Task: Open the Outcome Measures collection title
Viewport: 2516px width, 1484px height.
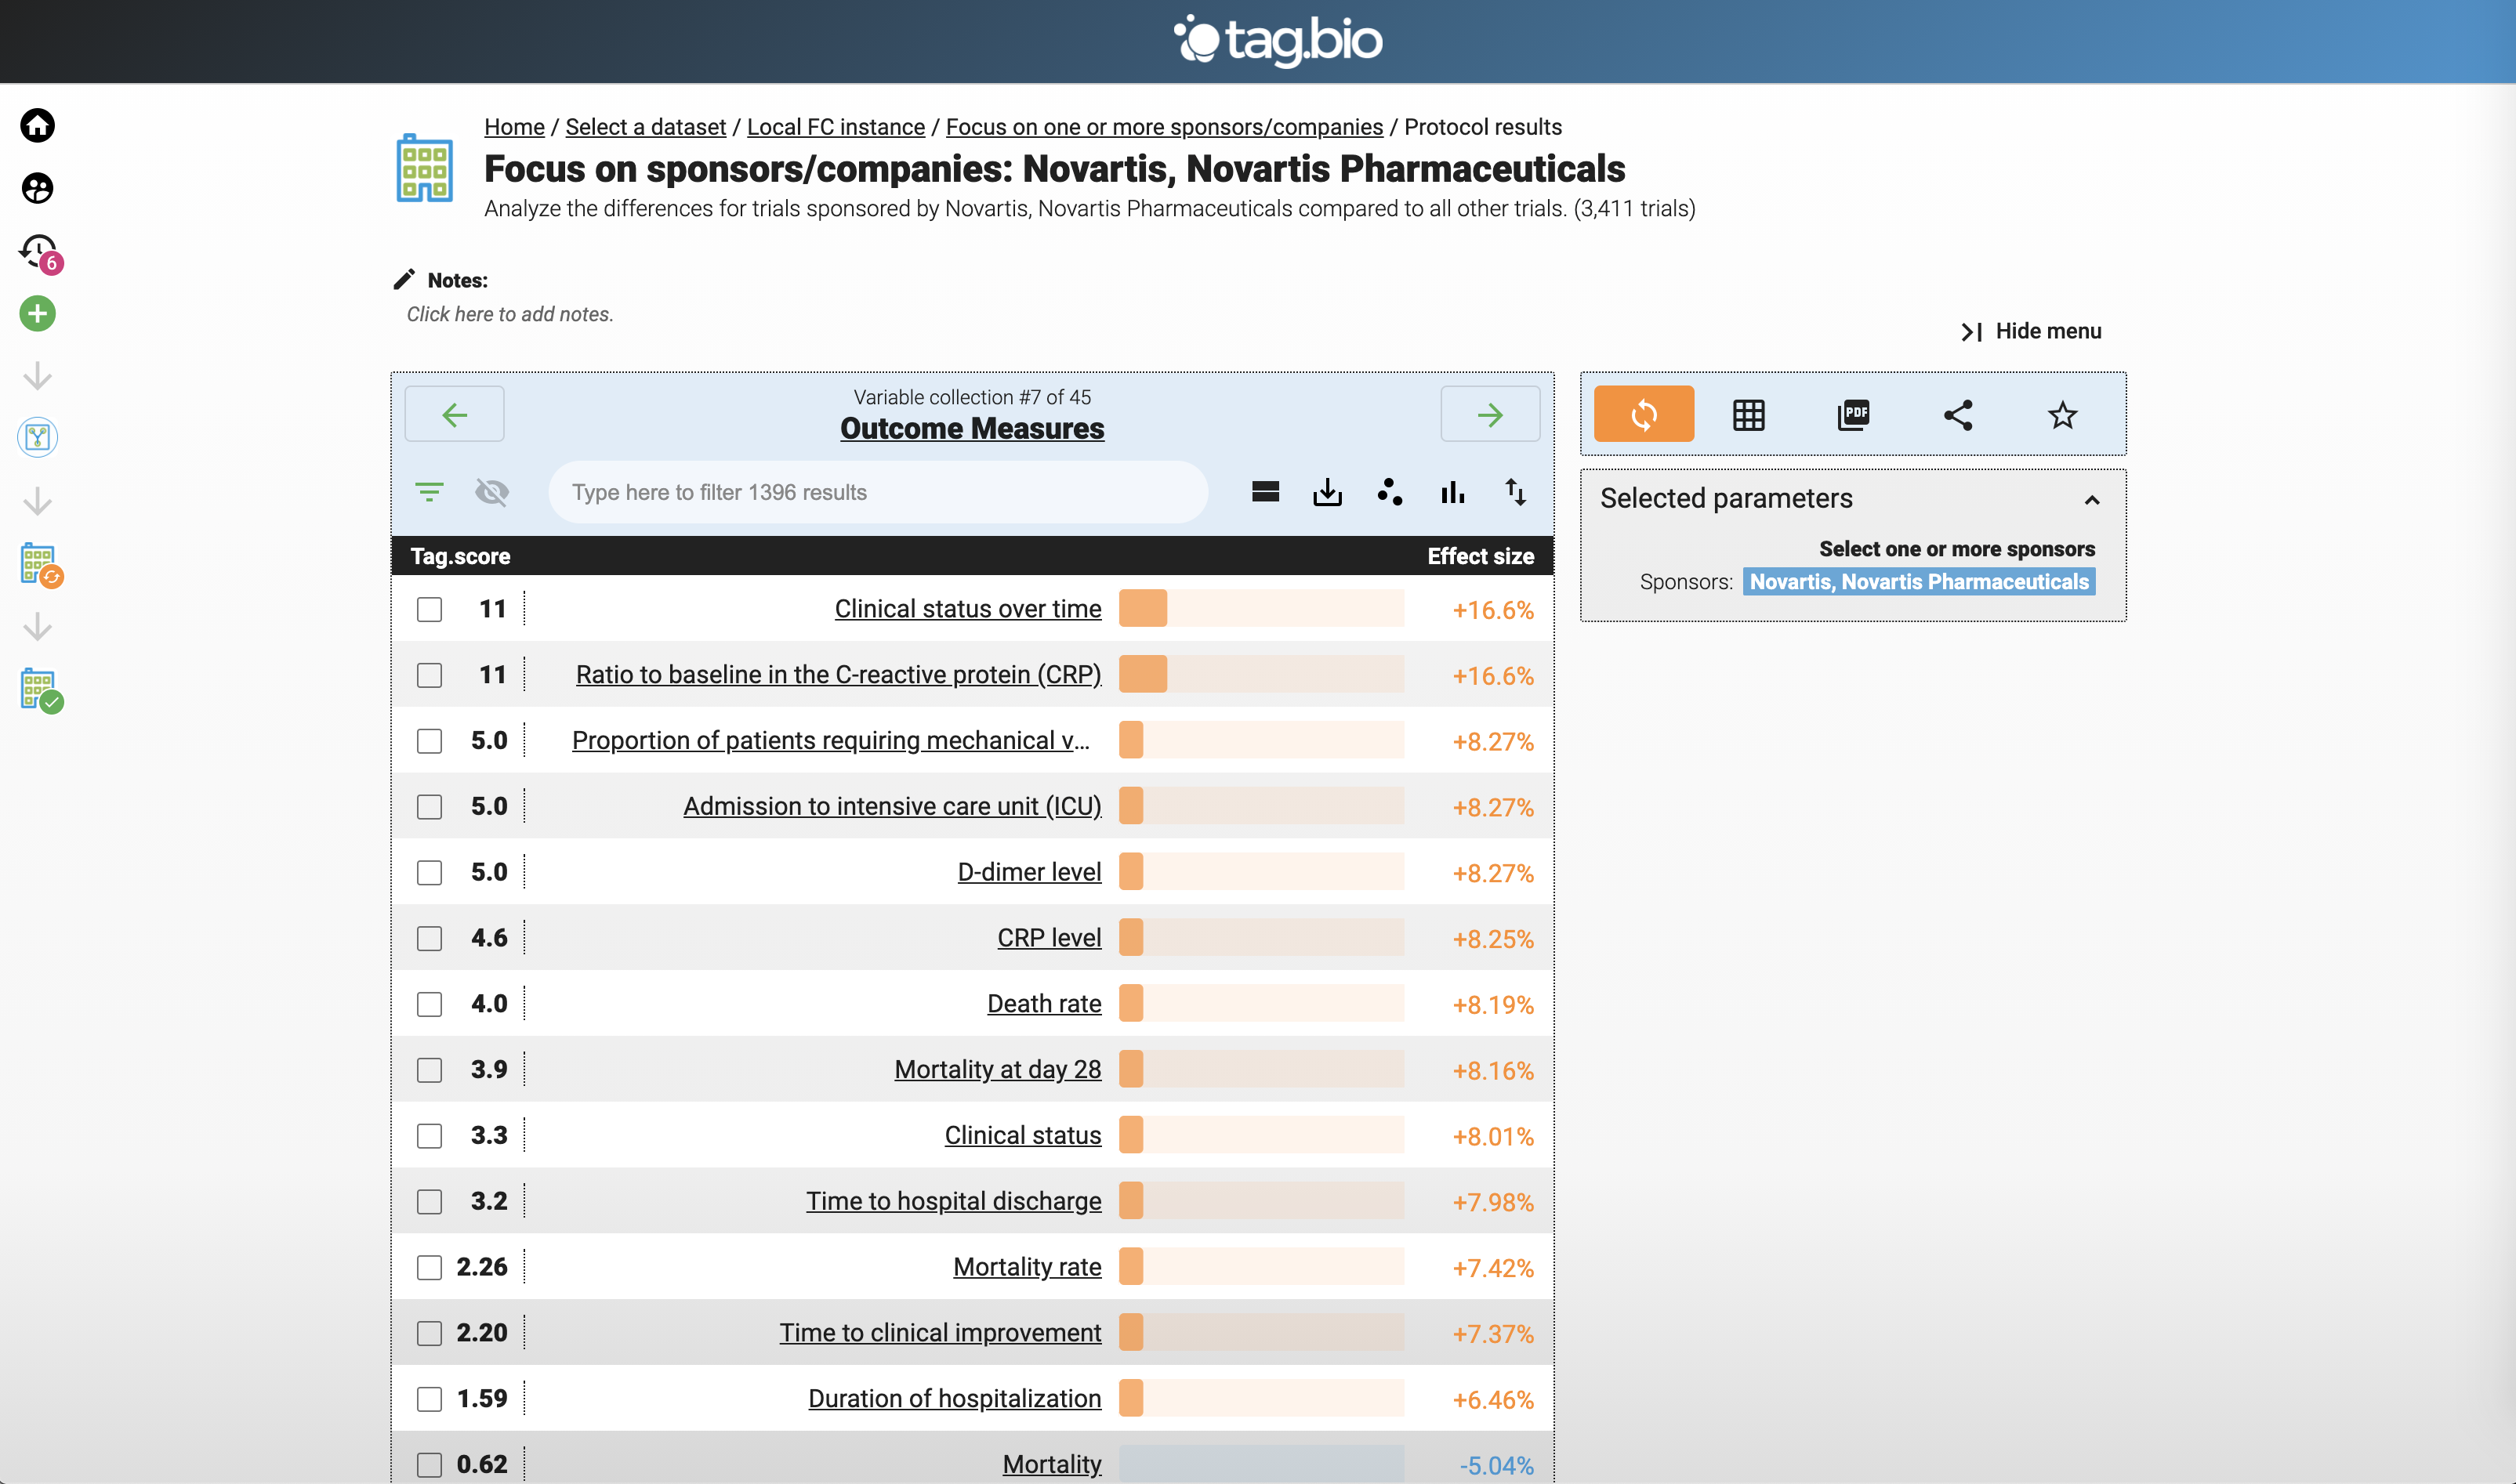Action: click(x=971, y=428)
